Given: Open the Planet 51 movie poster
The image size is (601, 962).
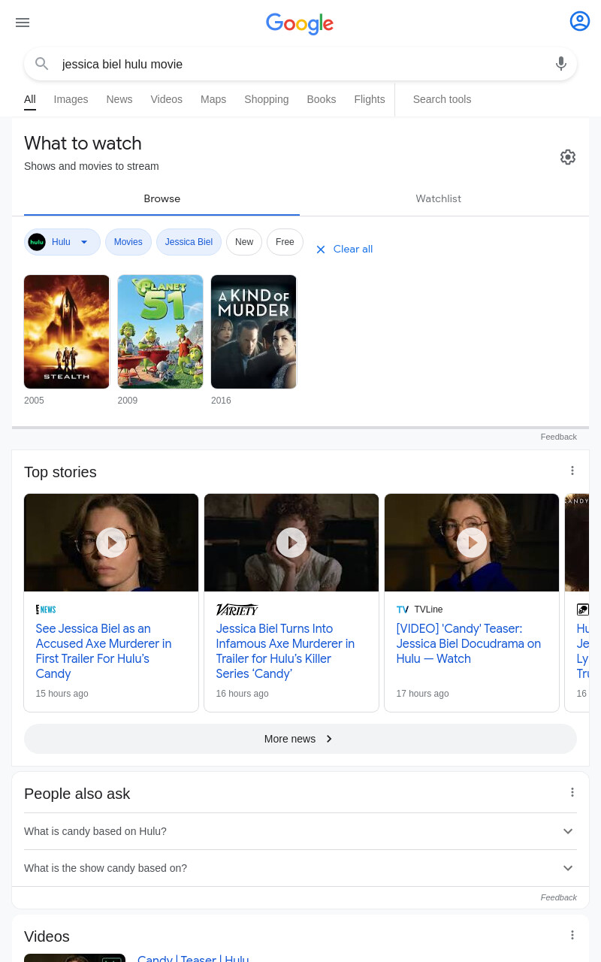Looking at the screenshot, I should tap(161, 331).
